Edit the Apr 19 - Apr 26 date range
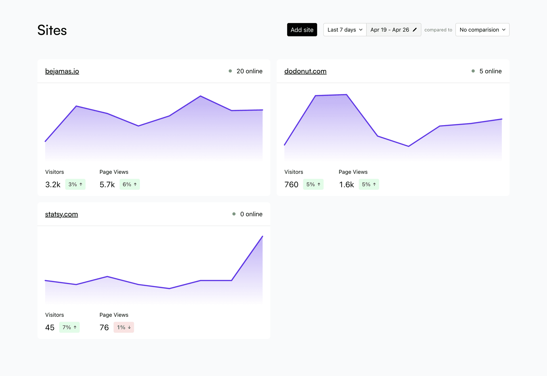 393,30
